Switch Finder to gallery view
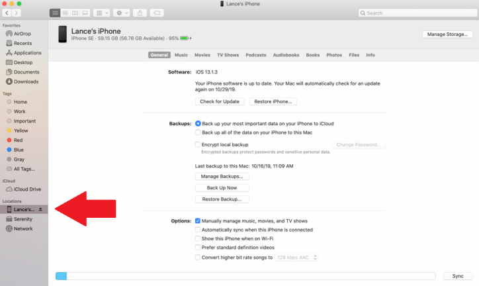 coord(85,13)
